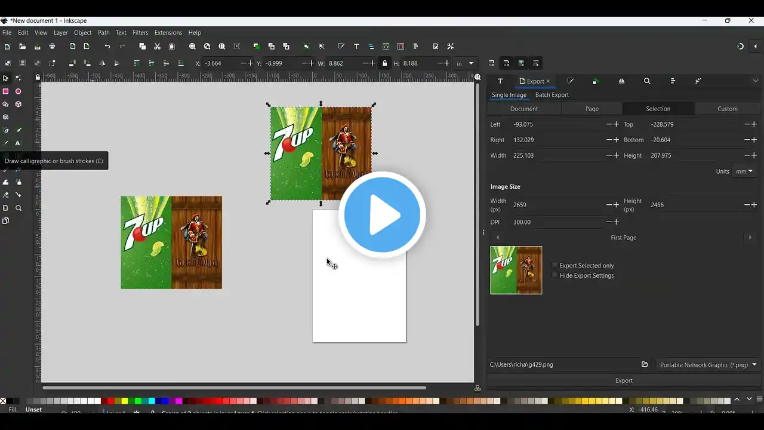Open the mm Units dropdown in Export

pyautogui.click(x=743, y=171)
